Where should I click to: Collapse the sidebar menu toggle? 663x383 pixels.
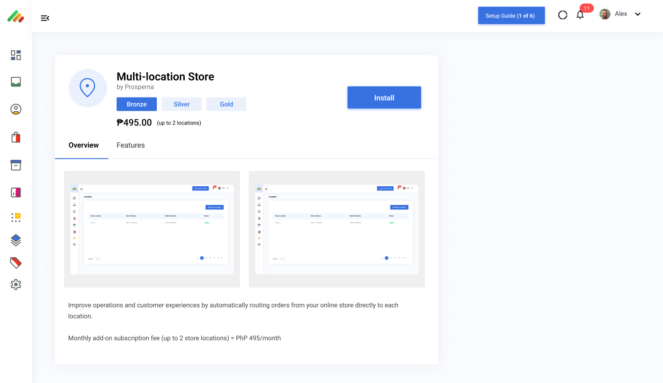pyautogui.click(x=45, y=18)
